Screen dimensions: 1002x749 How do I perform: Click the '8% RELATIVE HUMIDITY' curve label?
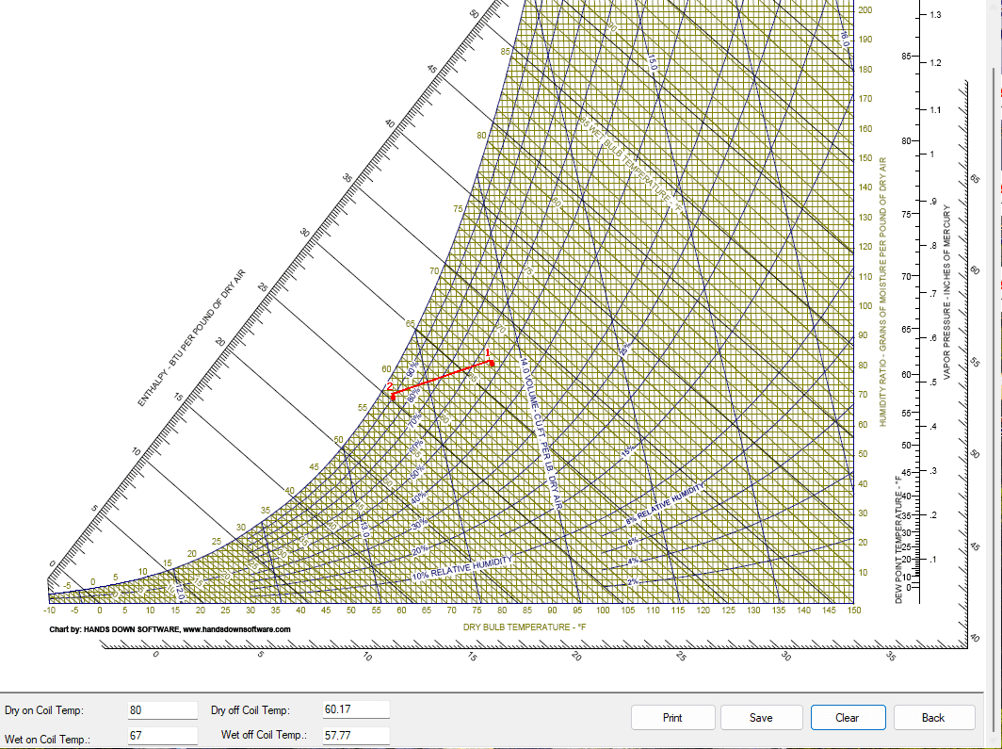coord(665,504)
